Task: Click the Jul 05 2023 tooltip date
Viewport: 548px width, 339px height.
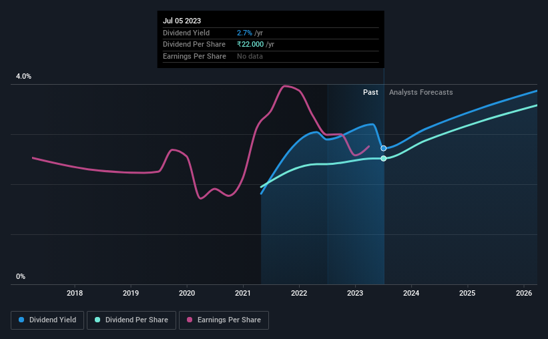Action: pos(182,21)
